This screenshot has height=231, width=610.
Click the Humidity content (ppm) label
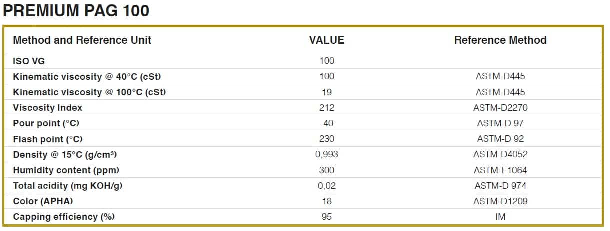(66, 170)
